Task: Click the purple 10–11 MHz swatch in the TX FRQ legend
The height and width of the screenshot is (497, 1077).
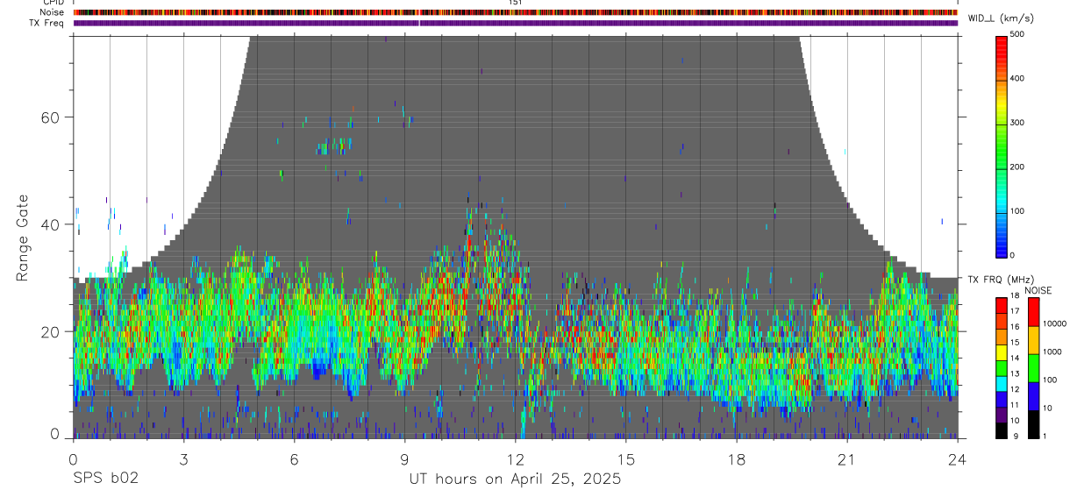Action: click(x=1002, y=415)
